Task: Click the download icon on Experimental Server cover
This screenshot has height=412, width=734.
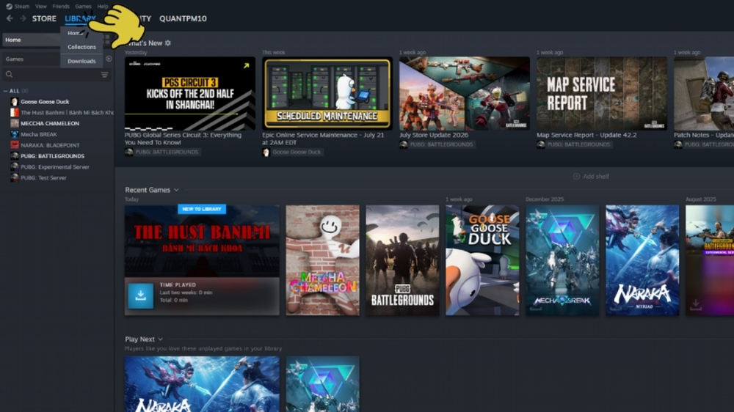Action: (696, 304)
